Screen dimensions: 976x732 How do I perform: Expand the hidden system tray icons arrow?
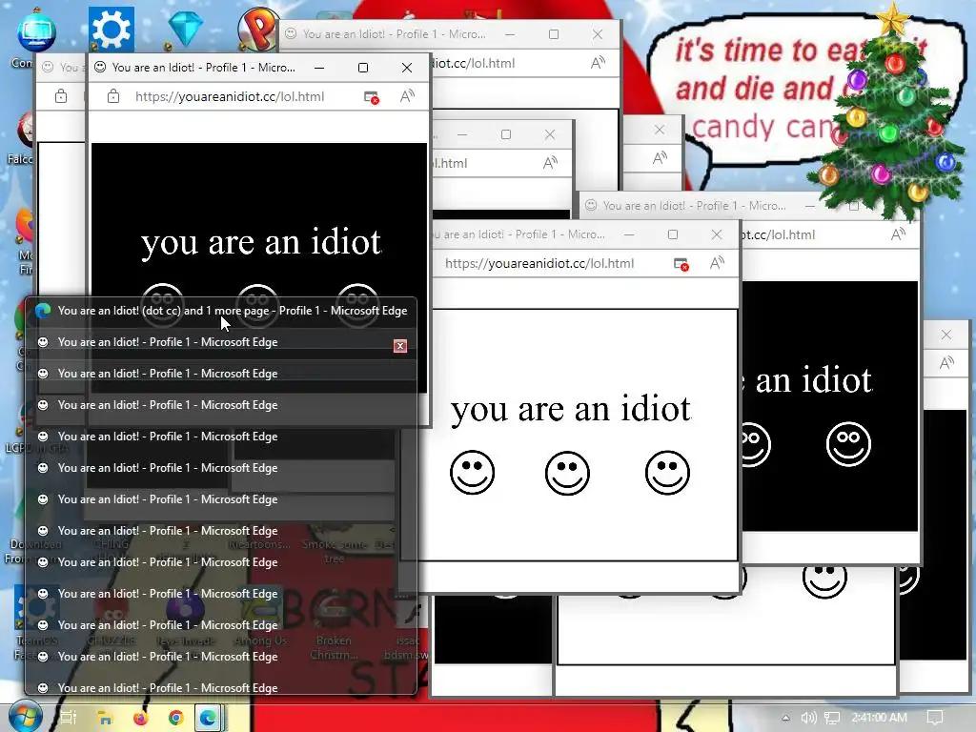coord(785,718)
